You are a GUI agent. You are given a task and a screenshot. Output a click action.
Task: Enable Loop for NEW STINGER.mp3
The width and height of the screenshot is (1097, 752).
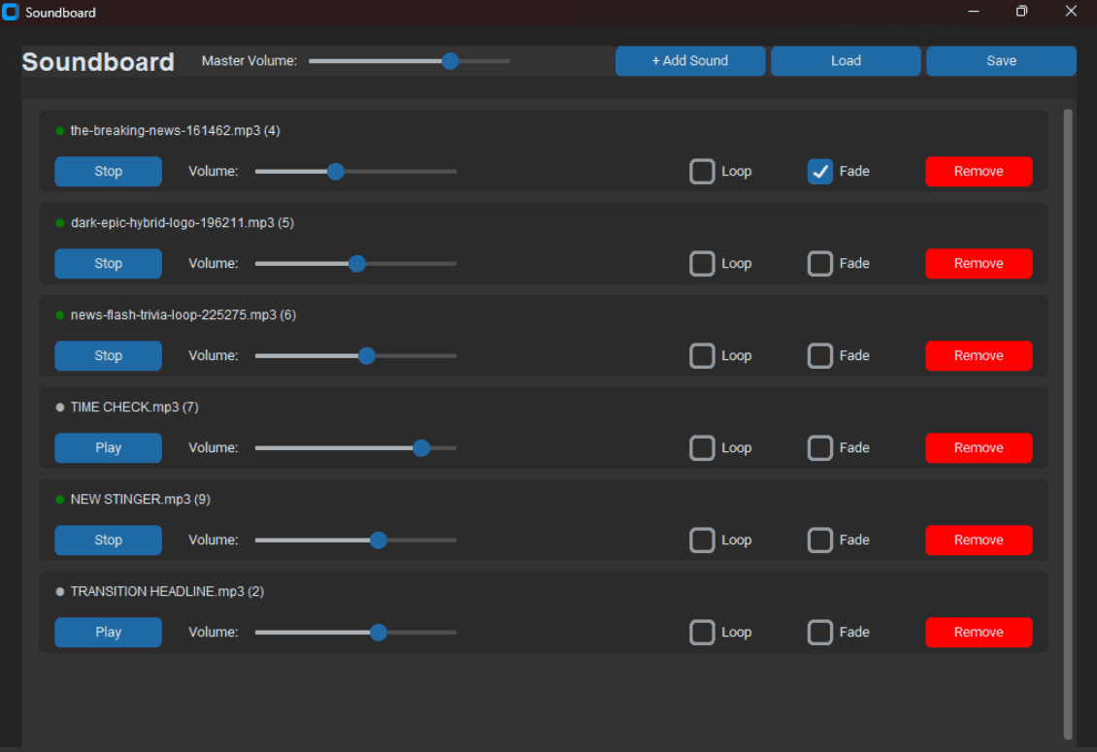click(x=702, y=540)
